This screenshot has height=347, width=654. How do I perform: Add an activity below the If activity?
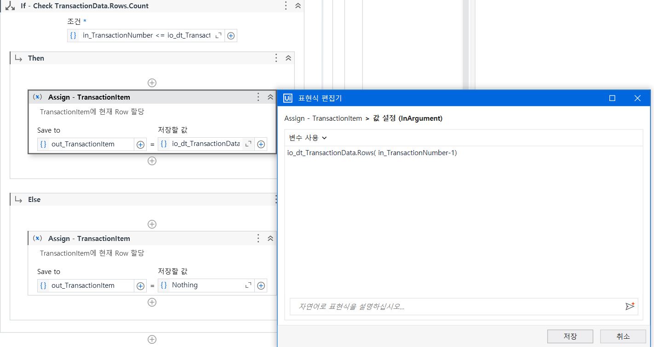[152, 340]
